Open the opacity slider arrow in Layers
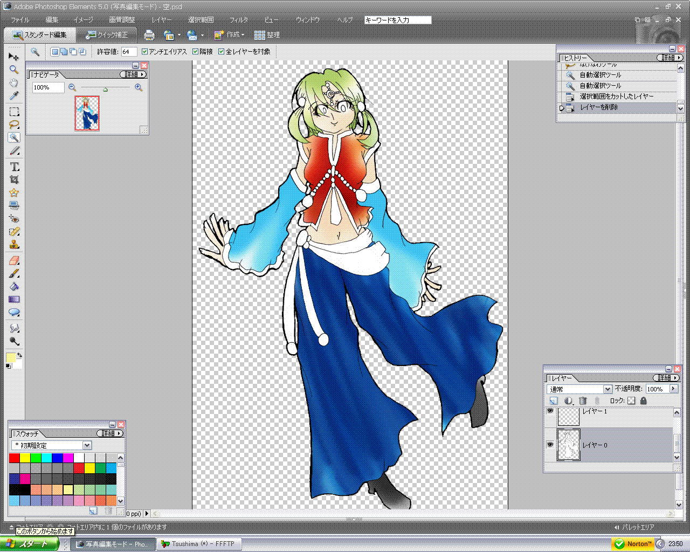690x552 pixels. pyautogui.click(x=673, y=389)
